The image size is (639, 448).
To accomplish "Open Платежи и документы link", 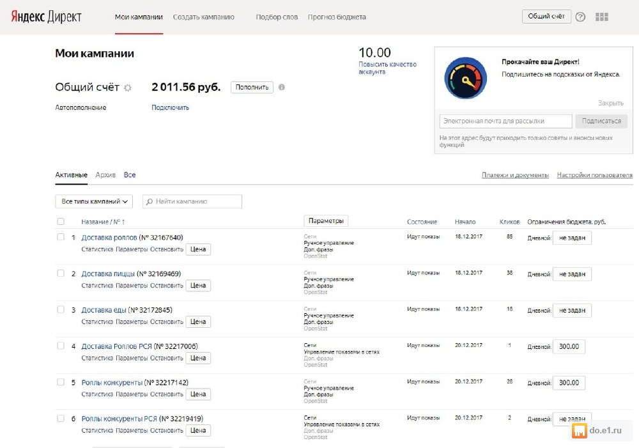I will 515,175.
